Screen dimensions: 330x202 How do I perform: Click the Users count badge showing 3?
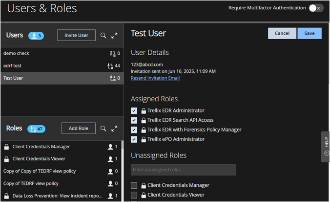coord(36,36)
